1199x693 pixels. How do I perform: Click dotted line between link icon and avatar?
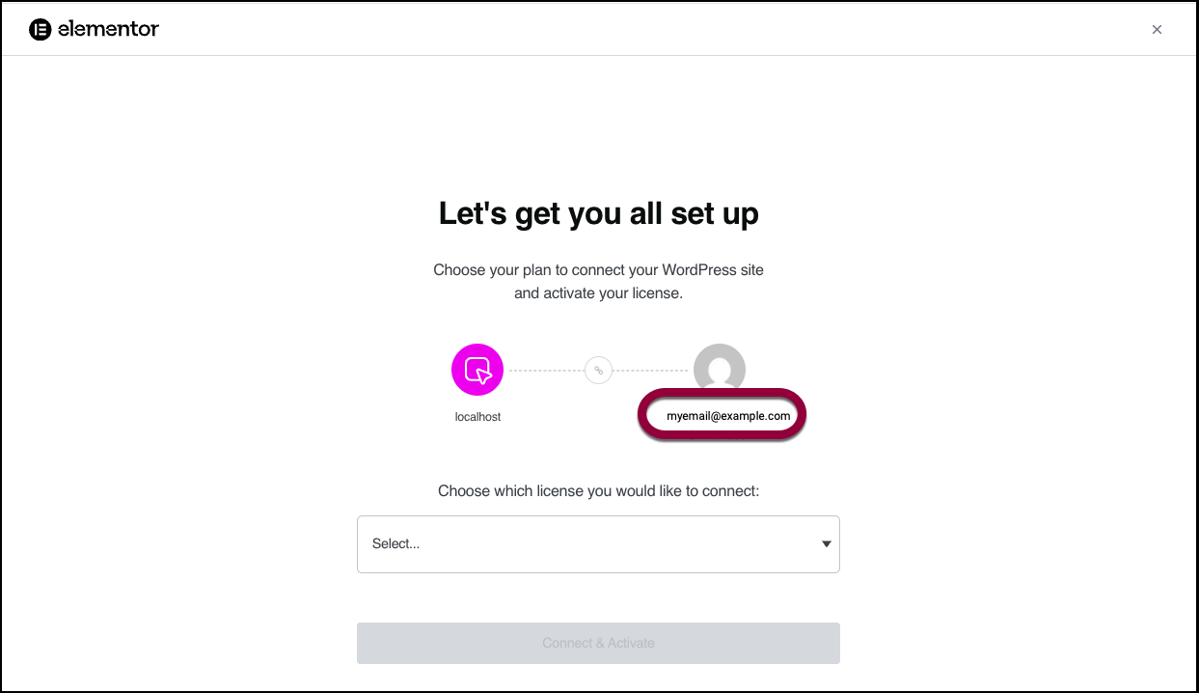click(653, 370)
